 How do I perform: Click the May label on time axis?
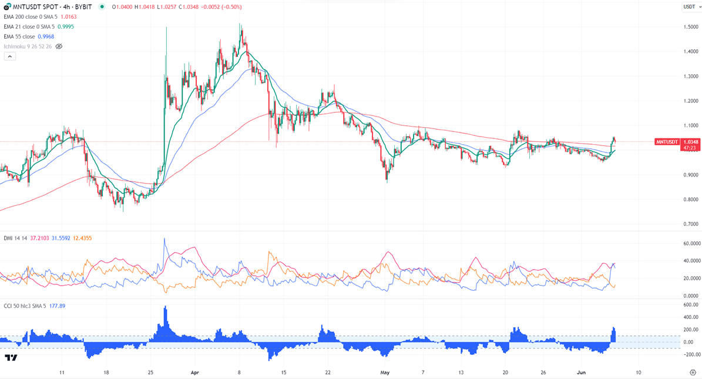[x=385, y=372]
